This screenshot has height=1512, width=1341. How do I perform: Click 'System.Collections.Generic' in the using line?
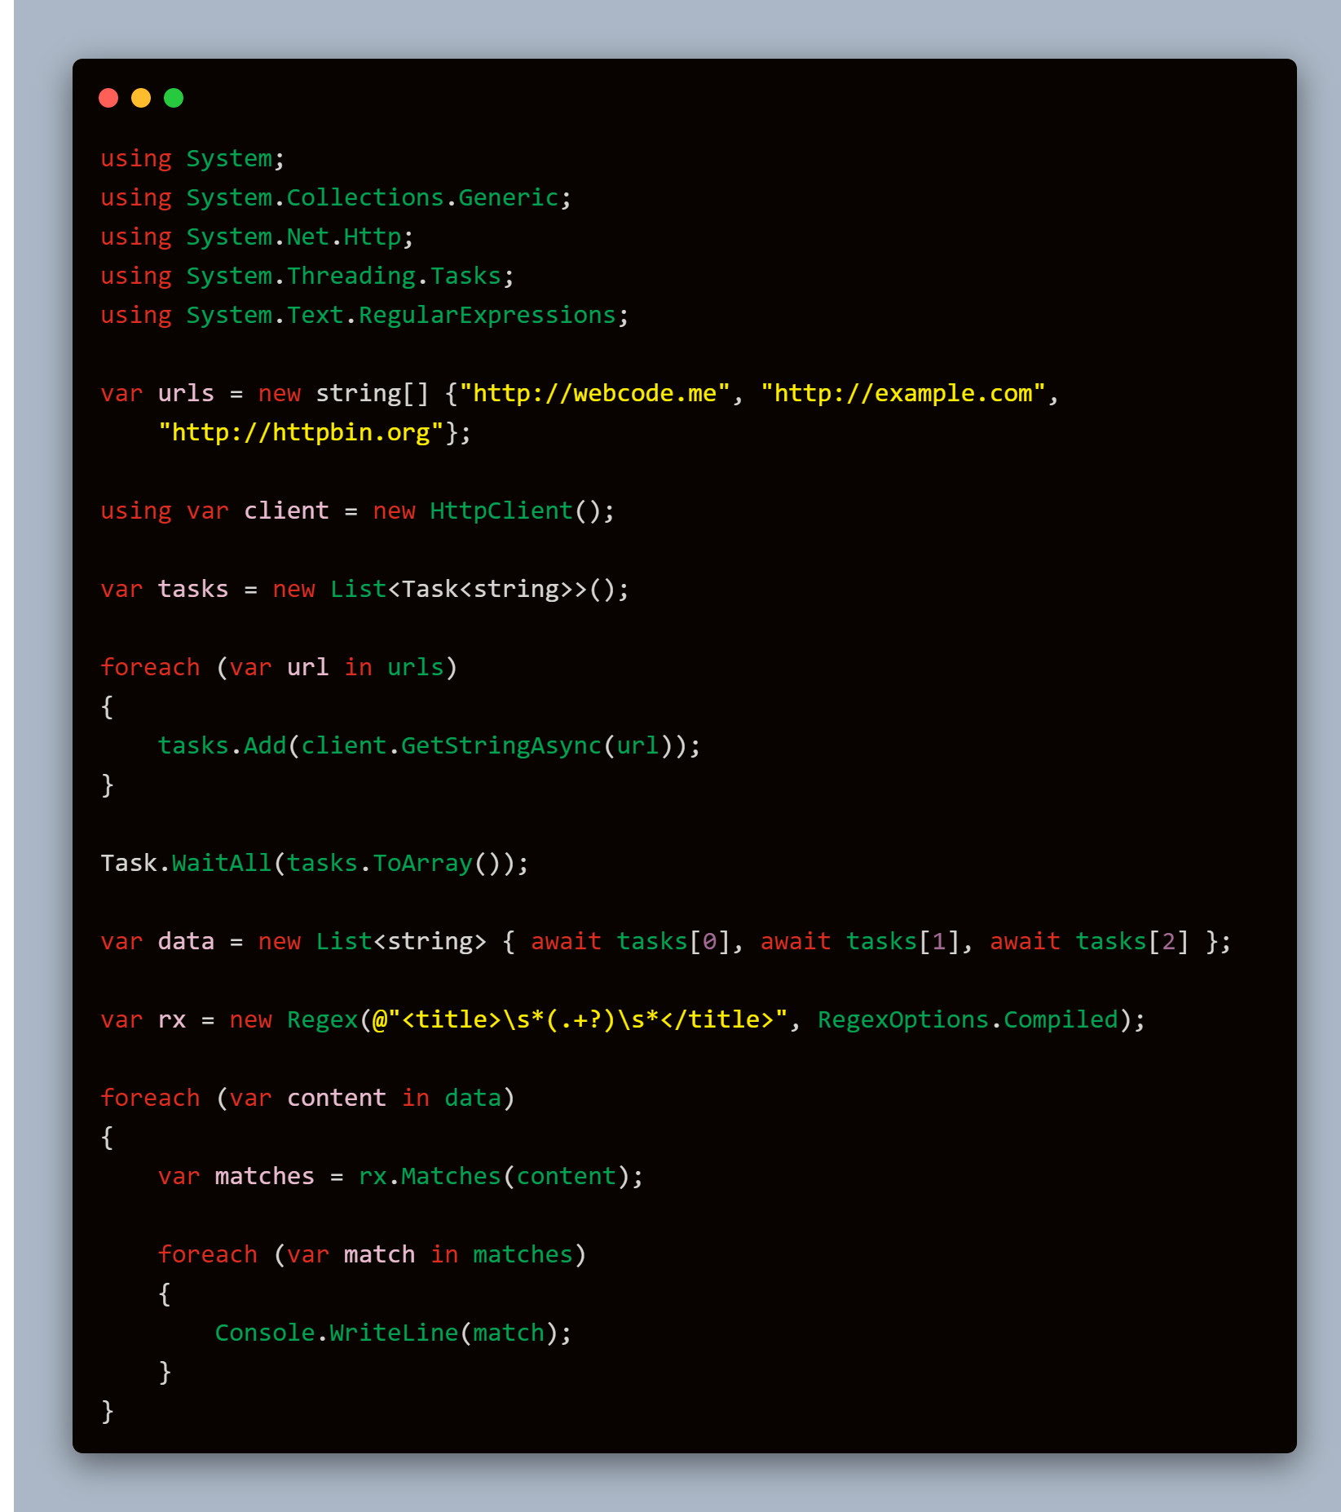373,197
